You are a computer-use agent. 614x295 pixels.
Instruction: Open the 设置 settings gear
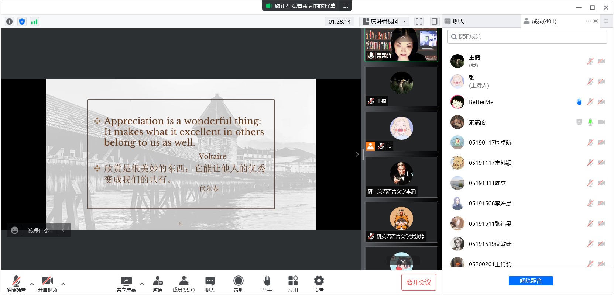319,284
